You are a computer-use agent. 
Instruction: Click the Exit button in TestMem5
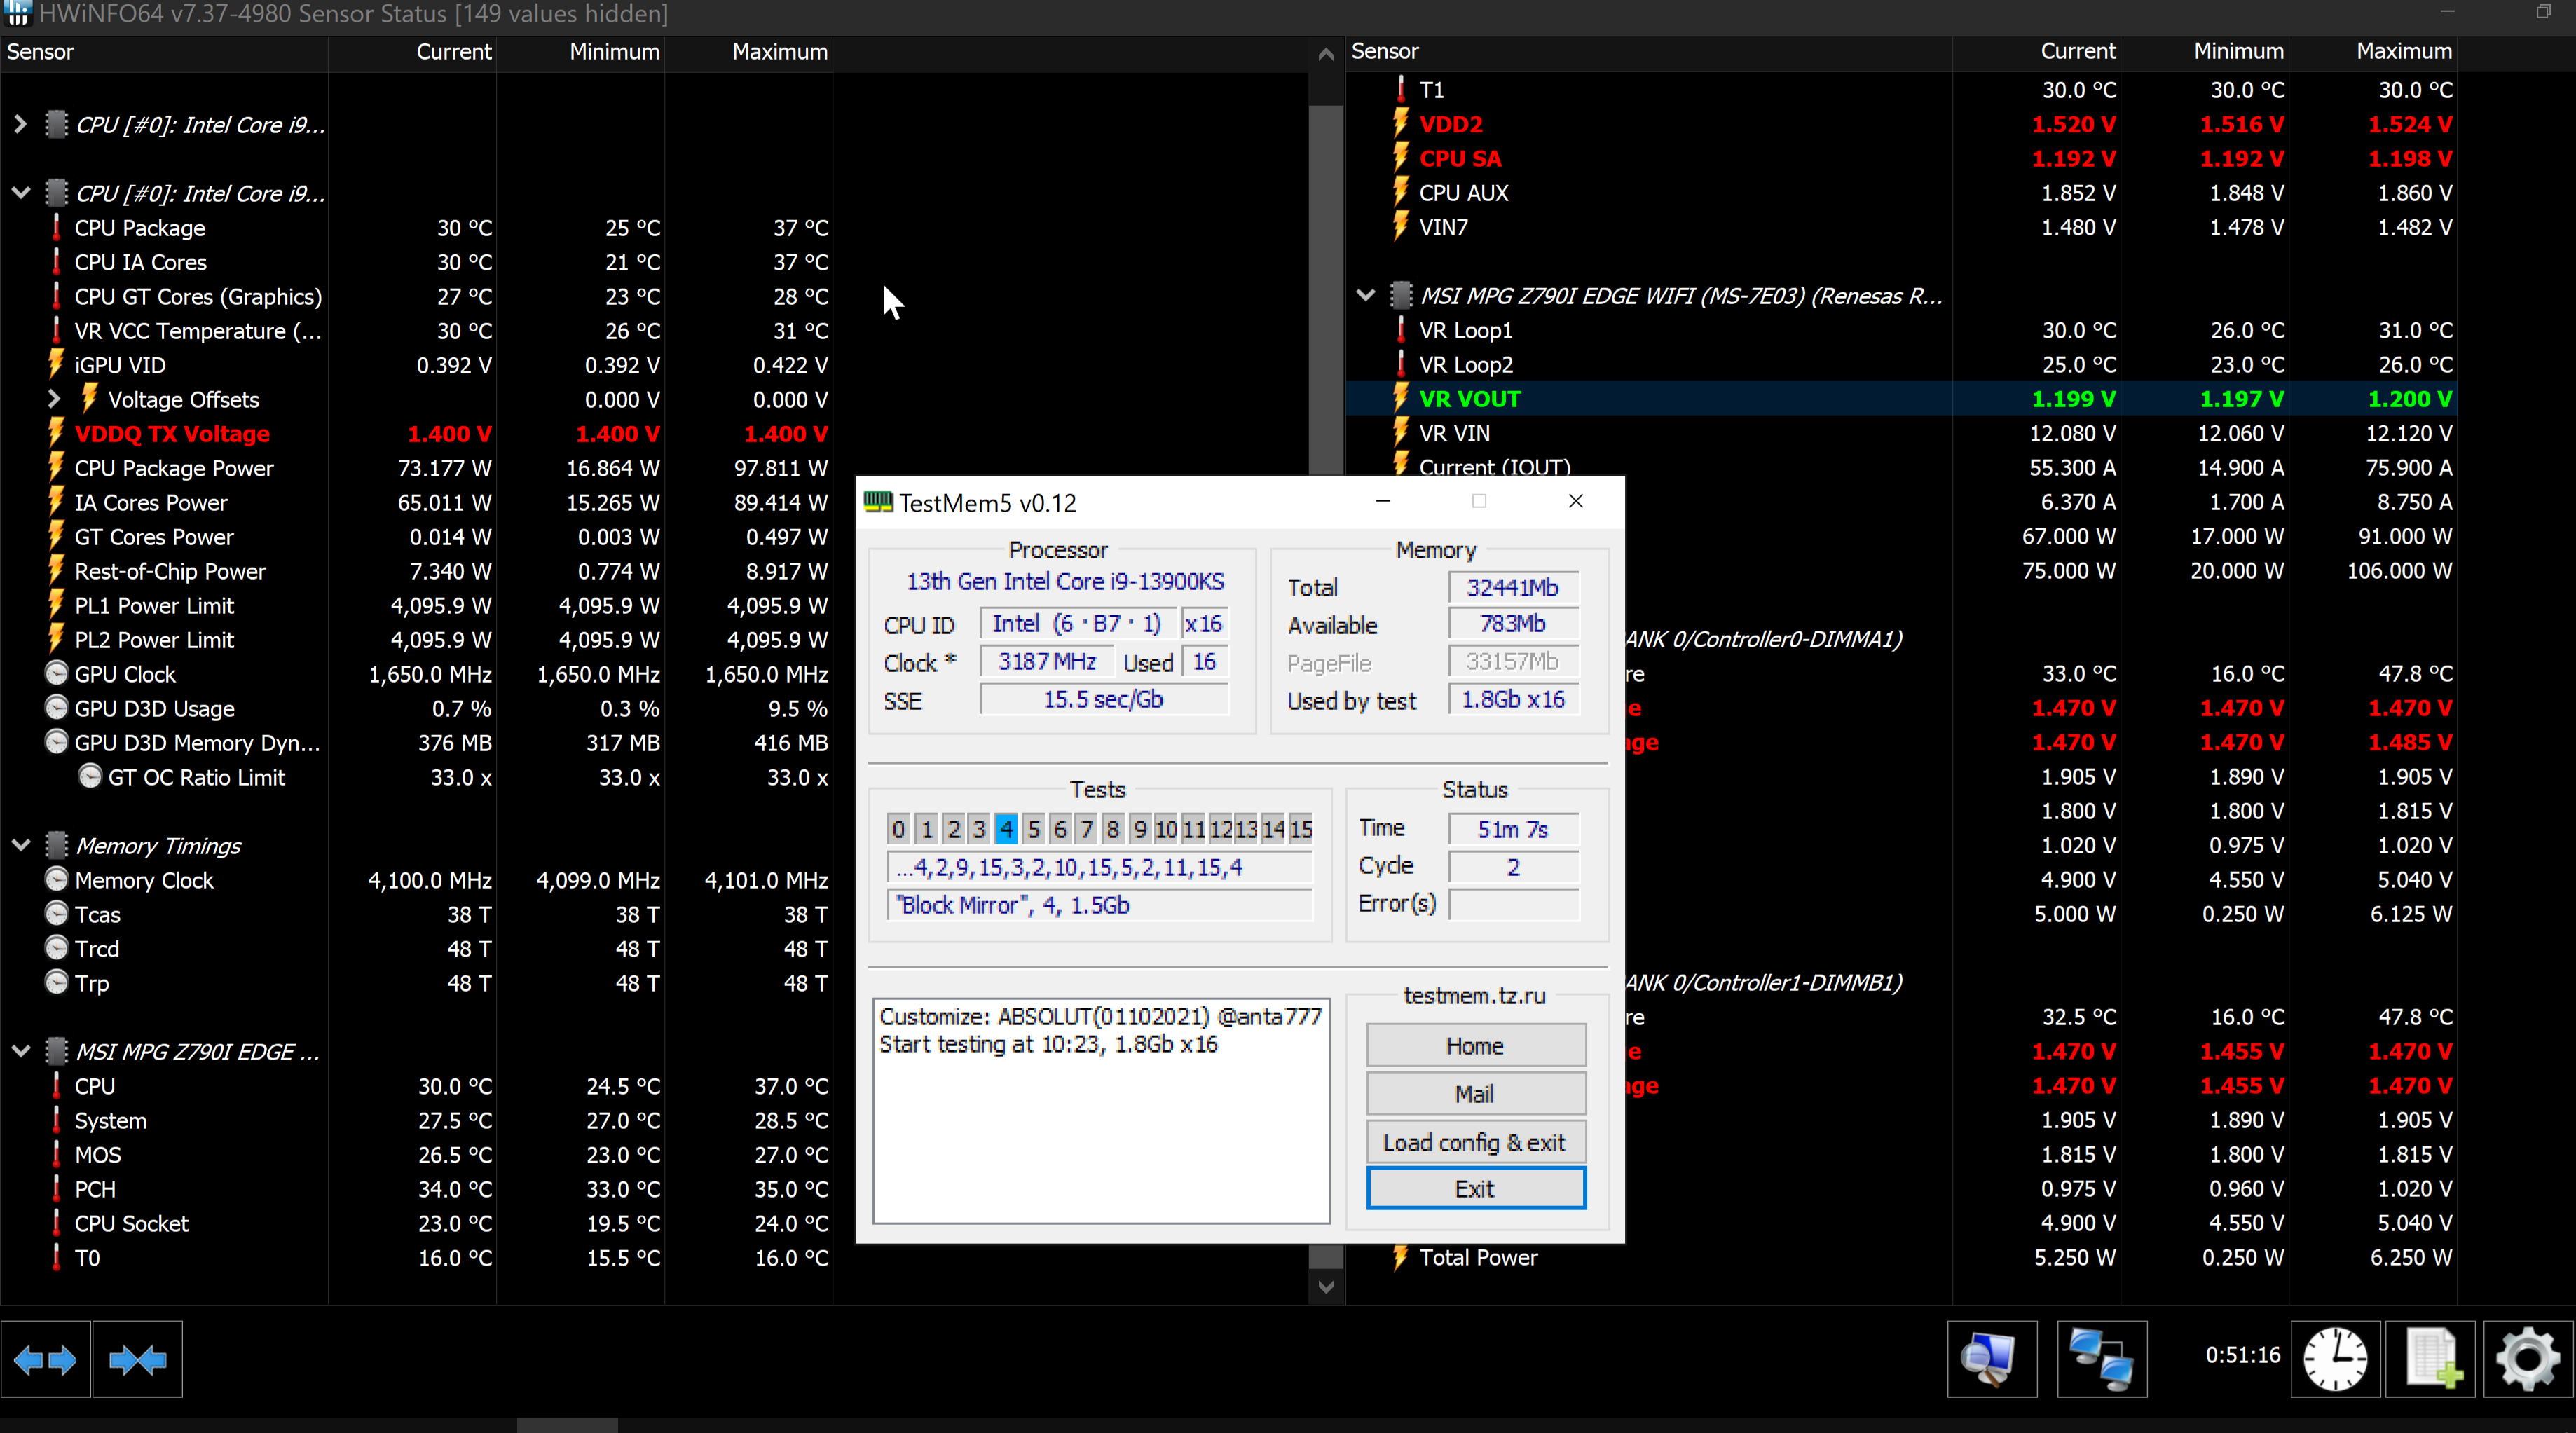[1475, 1188]
